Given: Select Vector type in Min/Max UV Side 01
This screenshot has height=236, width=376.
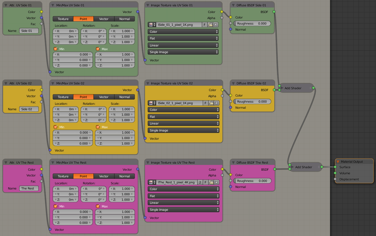Looking at the screenshot, I should point(104,19).
